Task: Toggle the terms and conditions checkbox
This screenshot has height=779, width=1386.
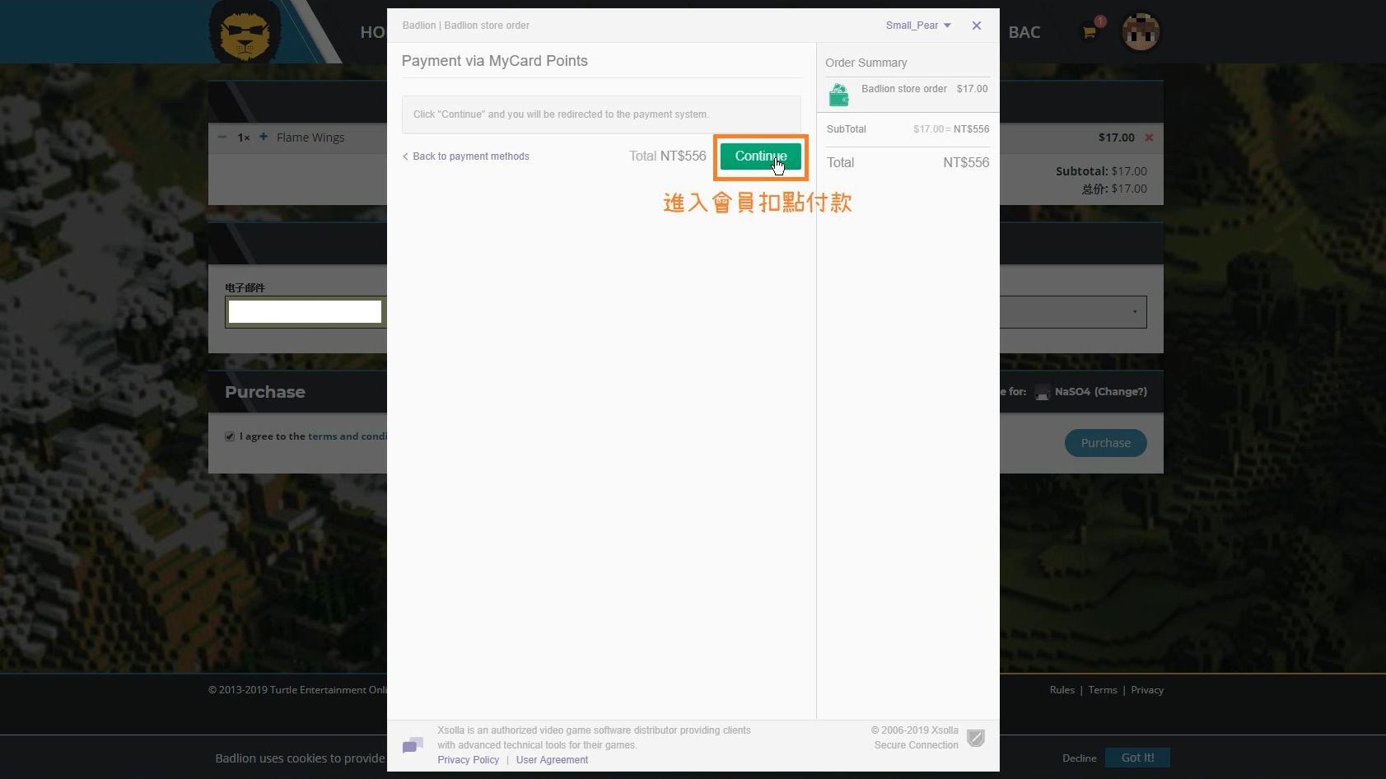Action: point(230,436)
